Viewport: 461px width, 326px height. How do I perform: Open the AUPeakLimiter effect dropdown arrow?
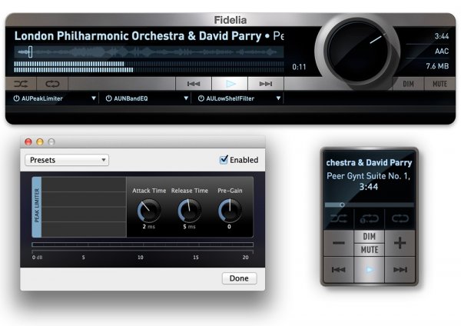(94, 98)
